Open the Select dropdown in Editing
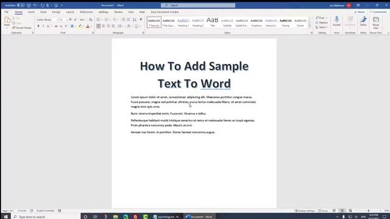This screenshot has width=390, height=219. click(x=322, y=27)
